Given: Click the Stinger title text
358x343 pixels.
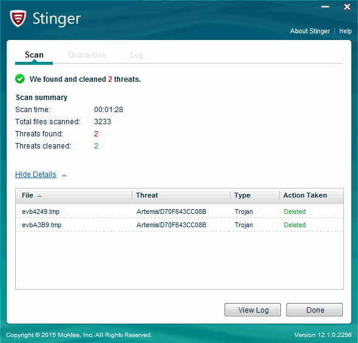Looking at the screenshot, I should 56,19.
